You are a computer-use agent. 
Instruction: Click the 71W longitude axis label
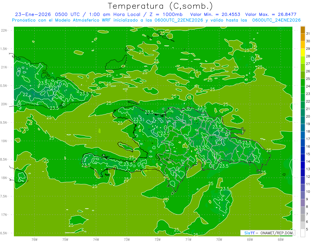(188, 239)
